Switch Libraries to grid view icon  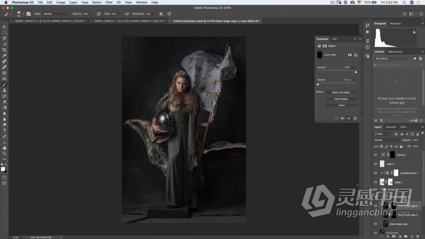[x=415, y=59]
